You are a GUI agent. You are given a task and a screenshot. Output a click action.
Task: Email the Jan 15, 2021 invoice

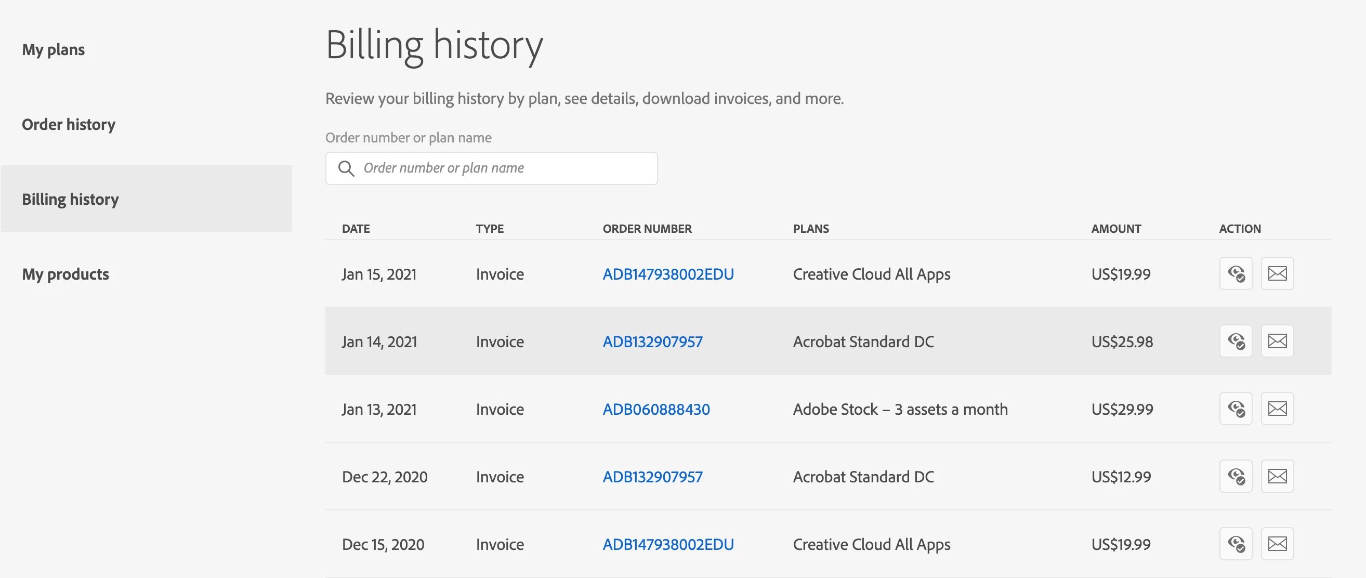pos(1277,273)
